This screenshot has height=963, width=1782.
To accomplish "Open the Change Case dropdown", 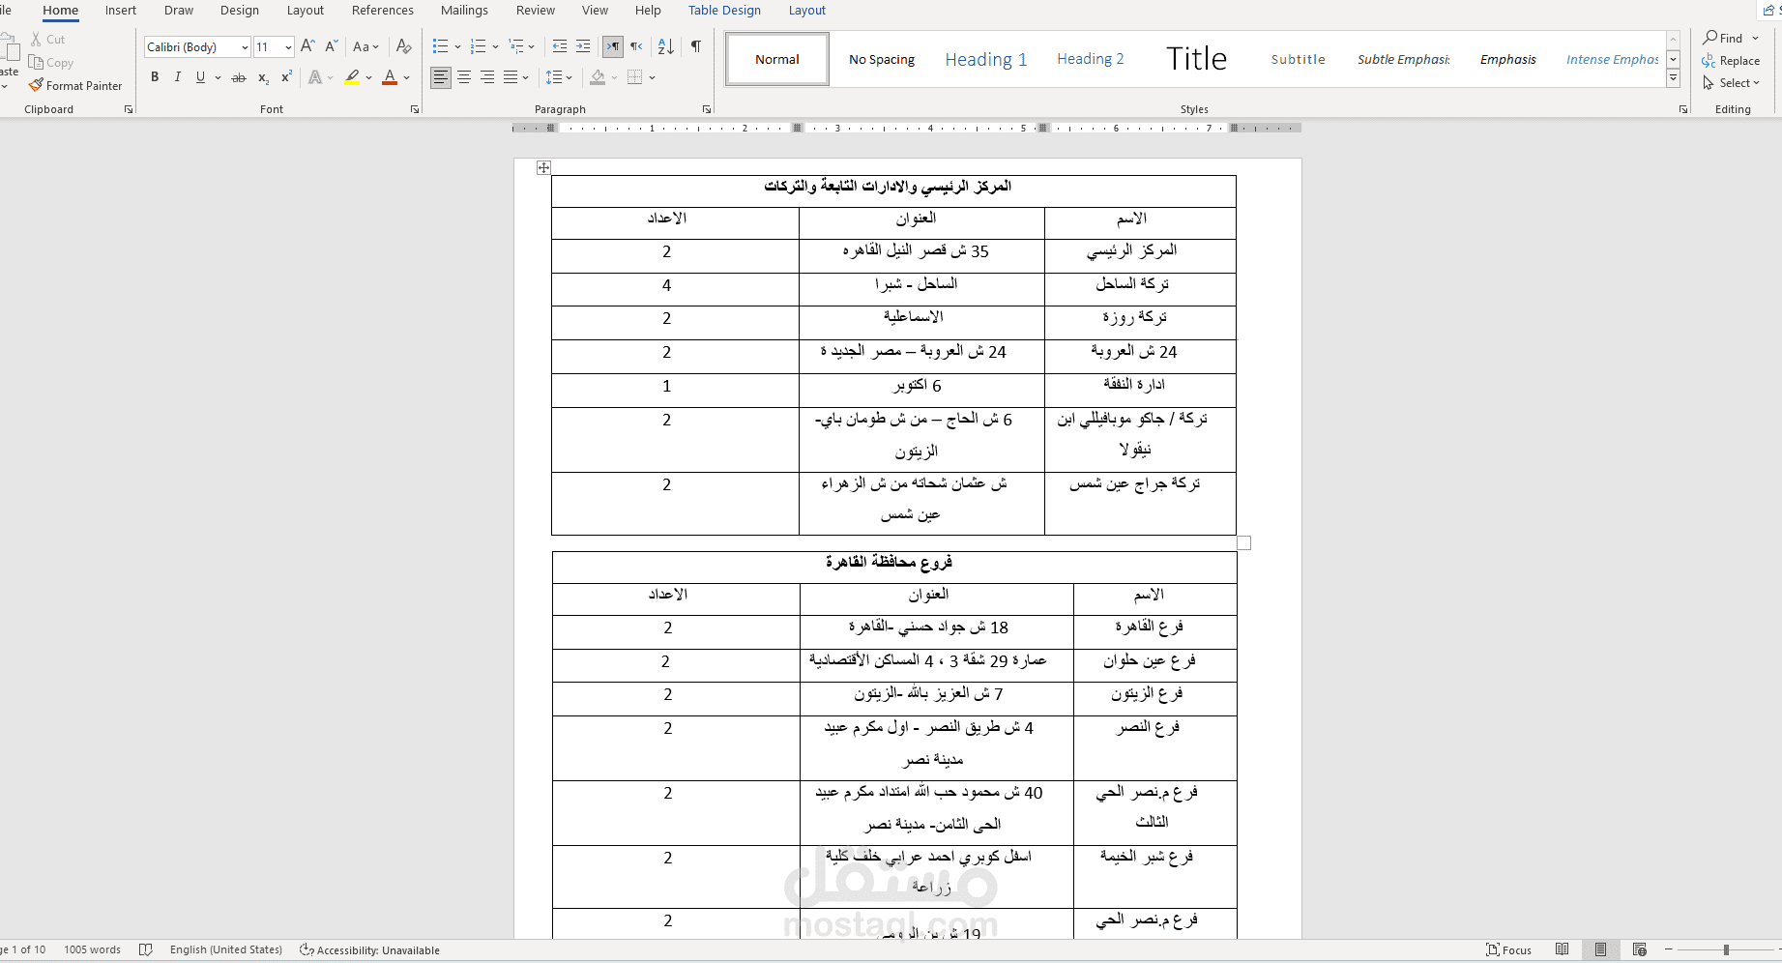I will point(366,46).
